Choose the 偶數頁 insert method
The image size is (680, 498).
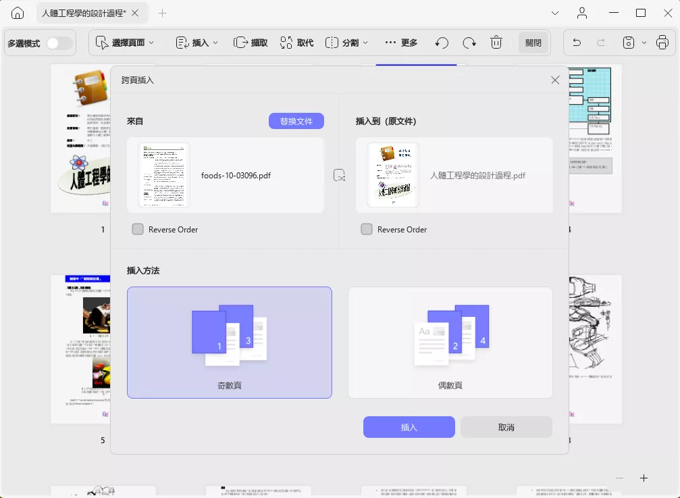[450, 343]
